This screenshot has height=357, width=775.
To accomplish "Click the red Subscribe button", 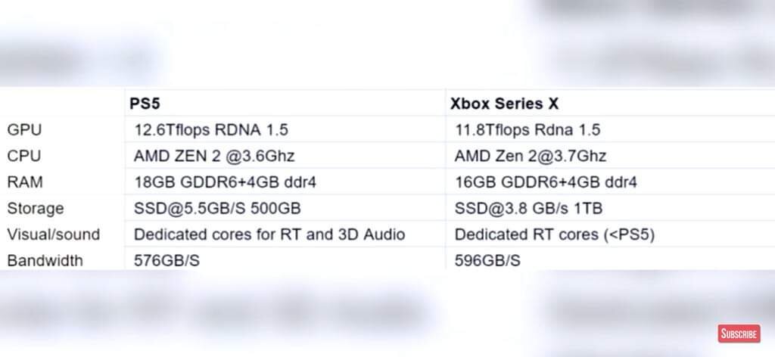I will [739, 334].
